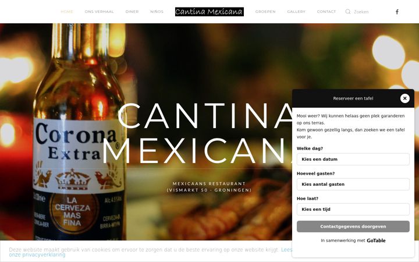Open the Contact page
419x262 pixels.
[326, 12]
